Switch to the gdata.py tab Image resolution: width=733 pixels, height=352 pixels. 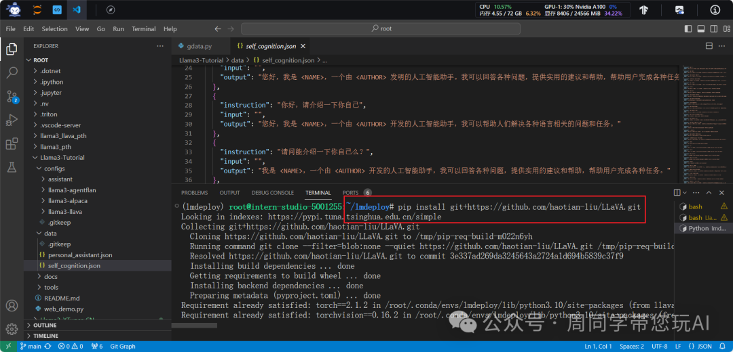pos(200,46)
